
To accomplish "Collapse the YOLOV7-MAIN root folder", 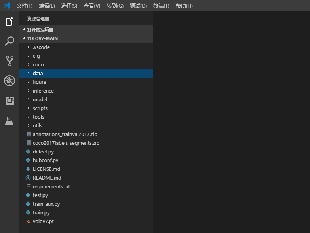I will click(x=86, y=38).
